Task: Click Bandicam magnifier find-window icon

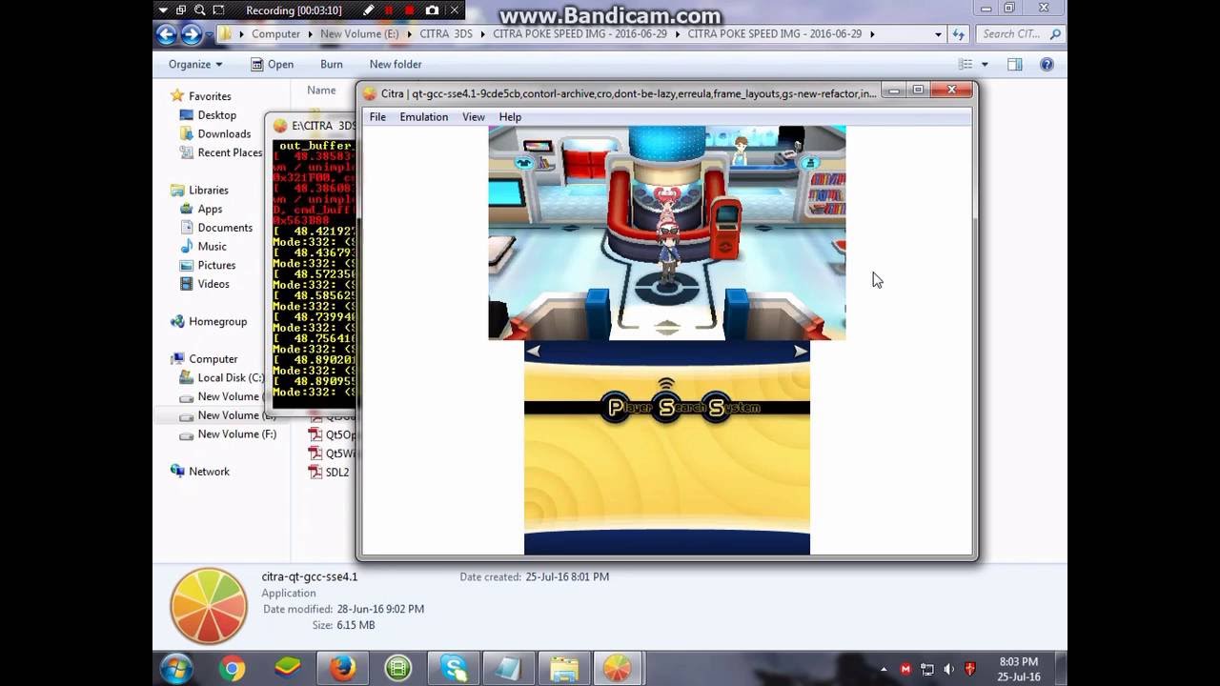Action: (200, 10)
